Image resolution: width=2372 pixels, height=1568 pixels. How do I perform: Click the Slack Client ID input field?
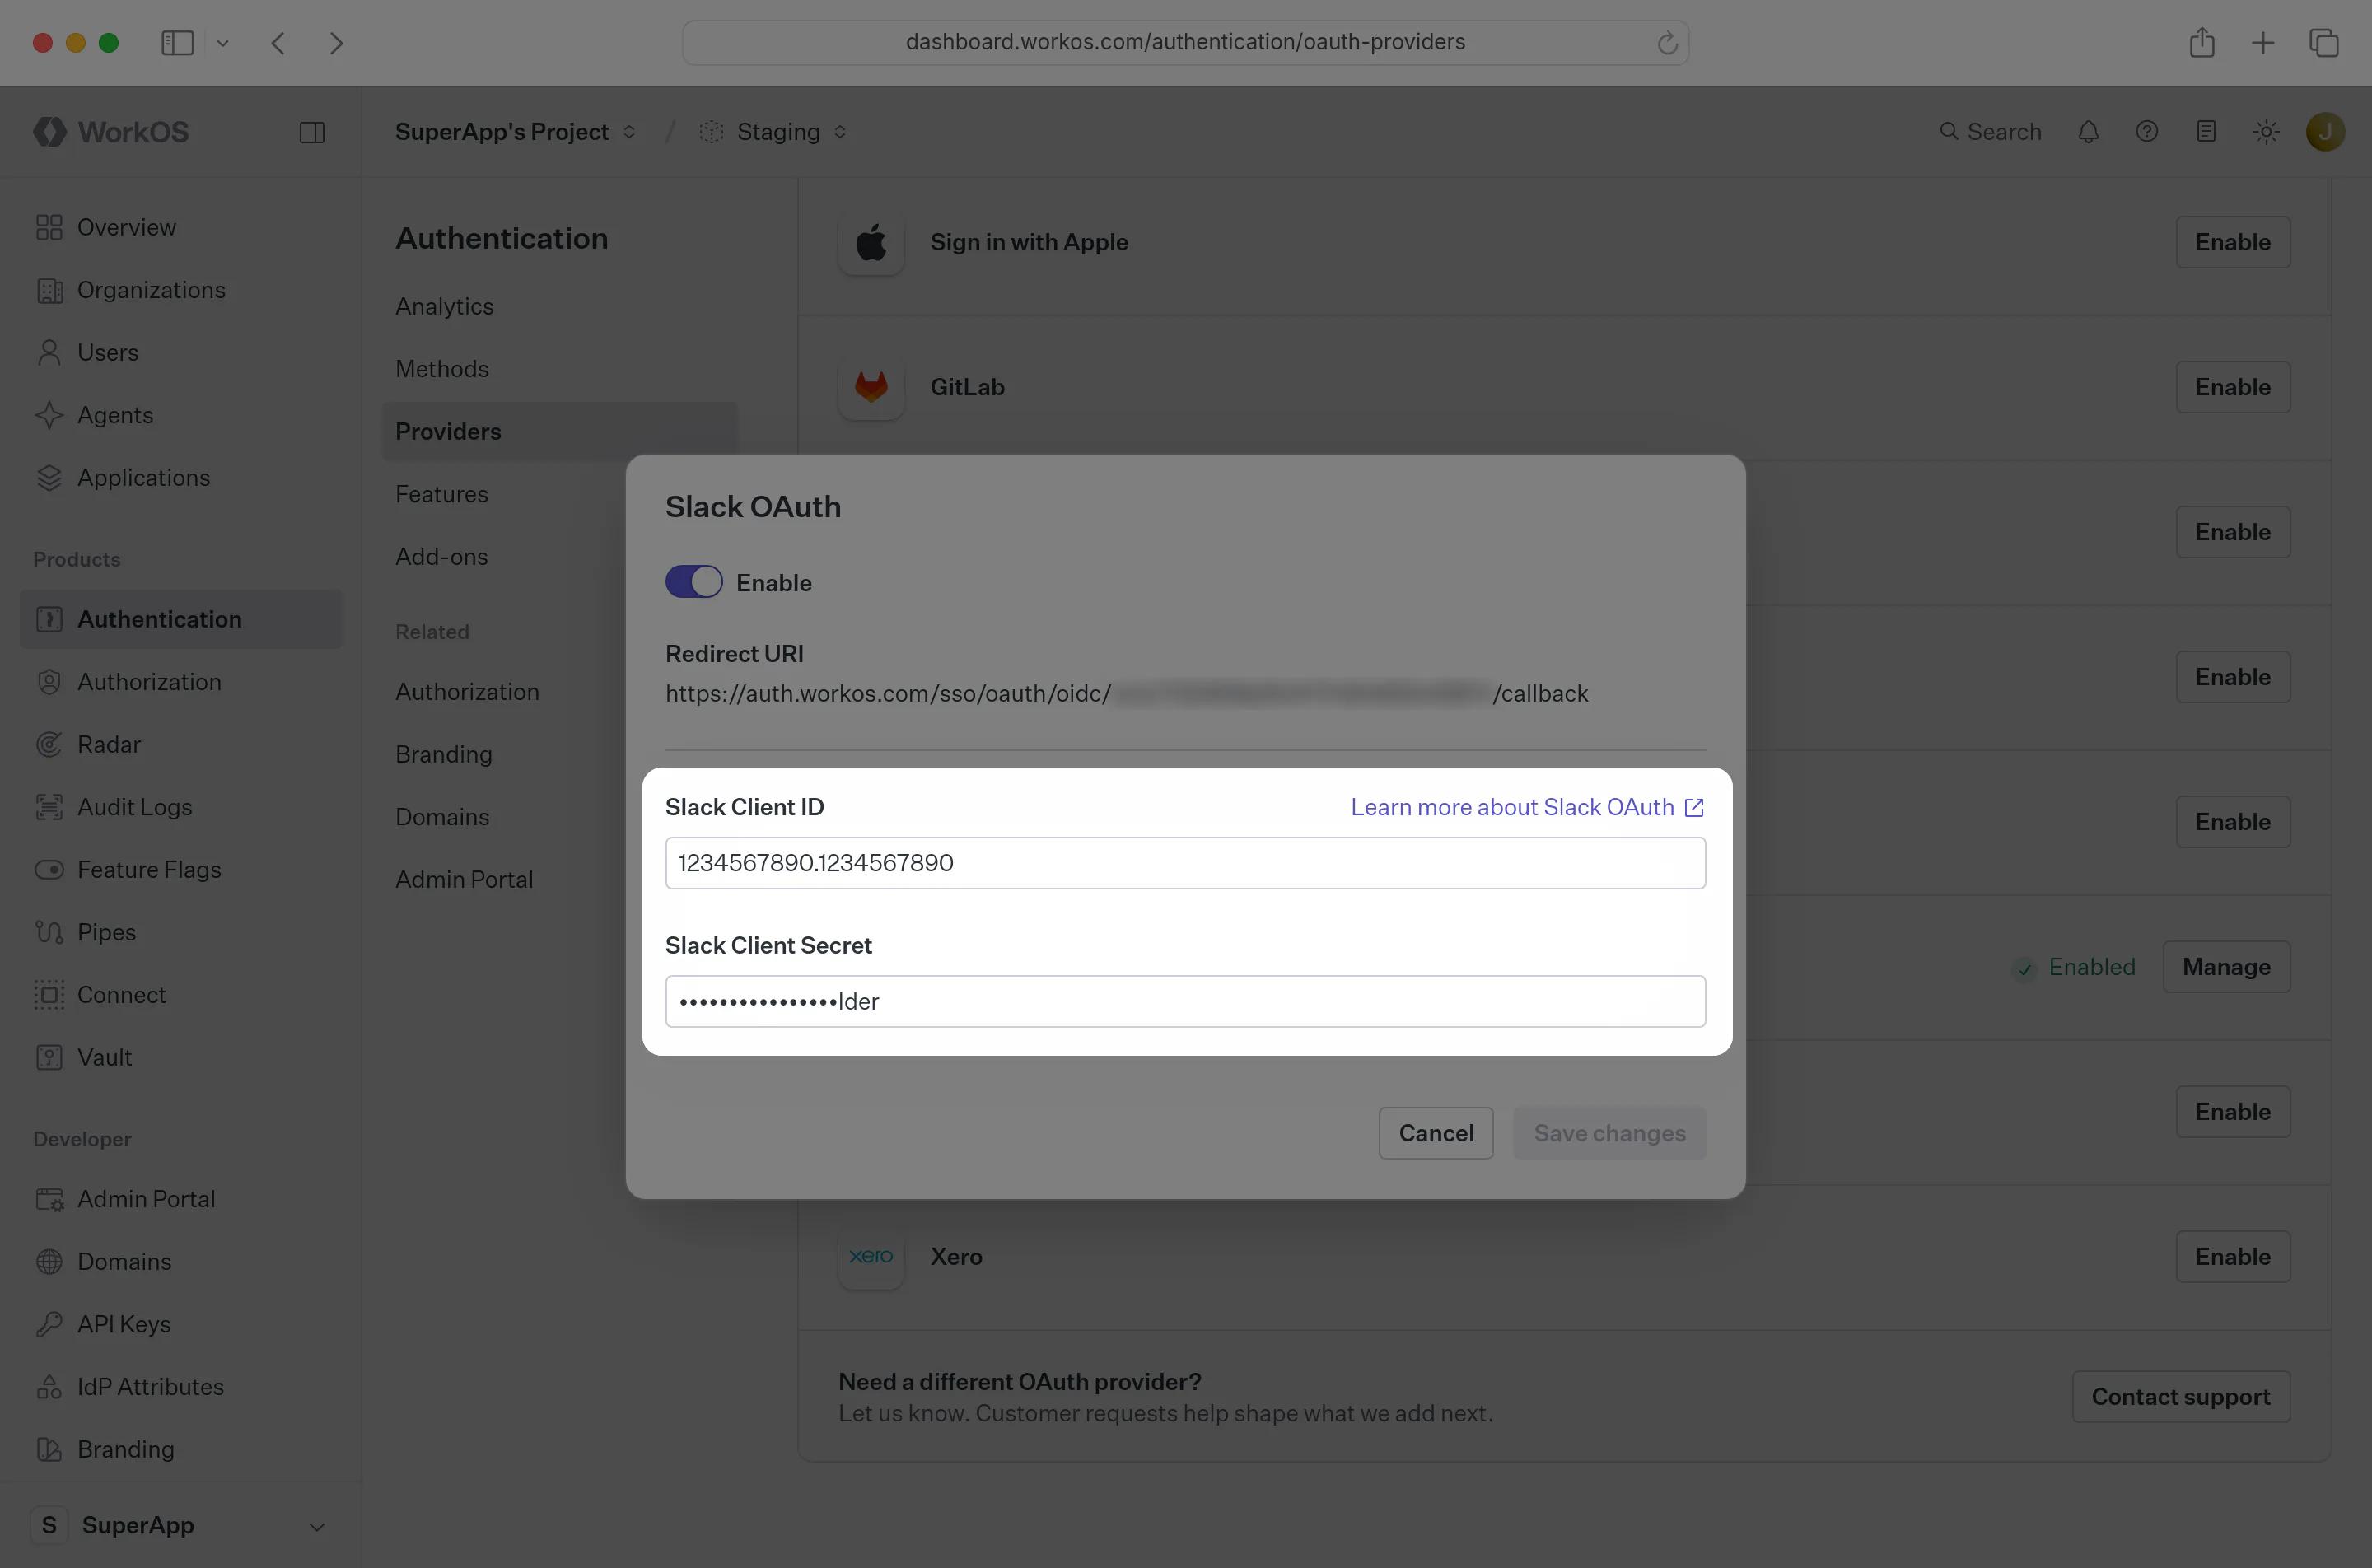[1185, 863]
